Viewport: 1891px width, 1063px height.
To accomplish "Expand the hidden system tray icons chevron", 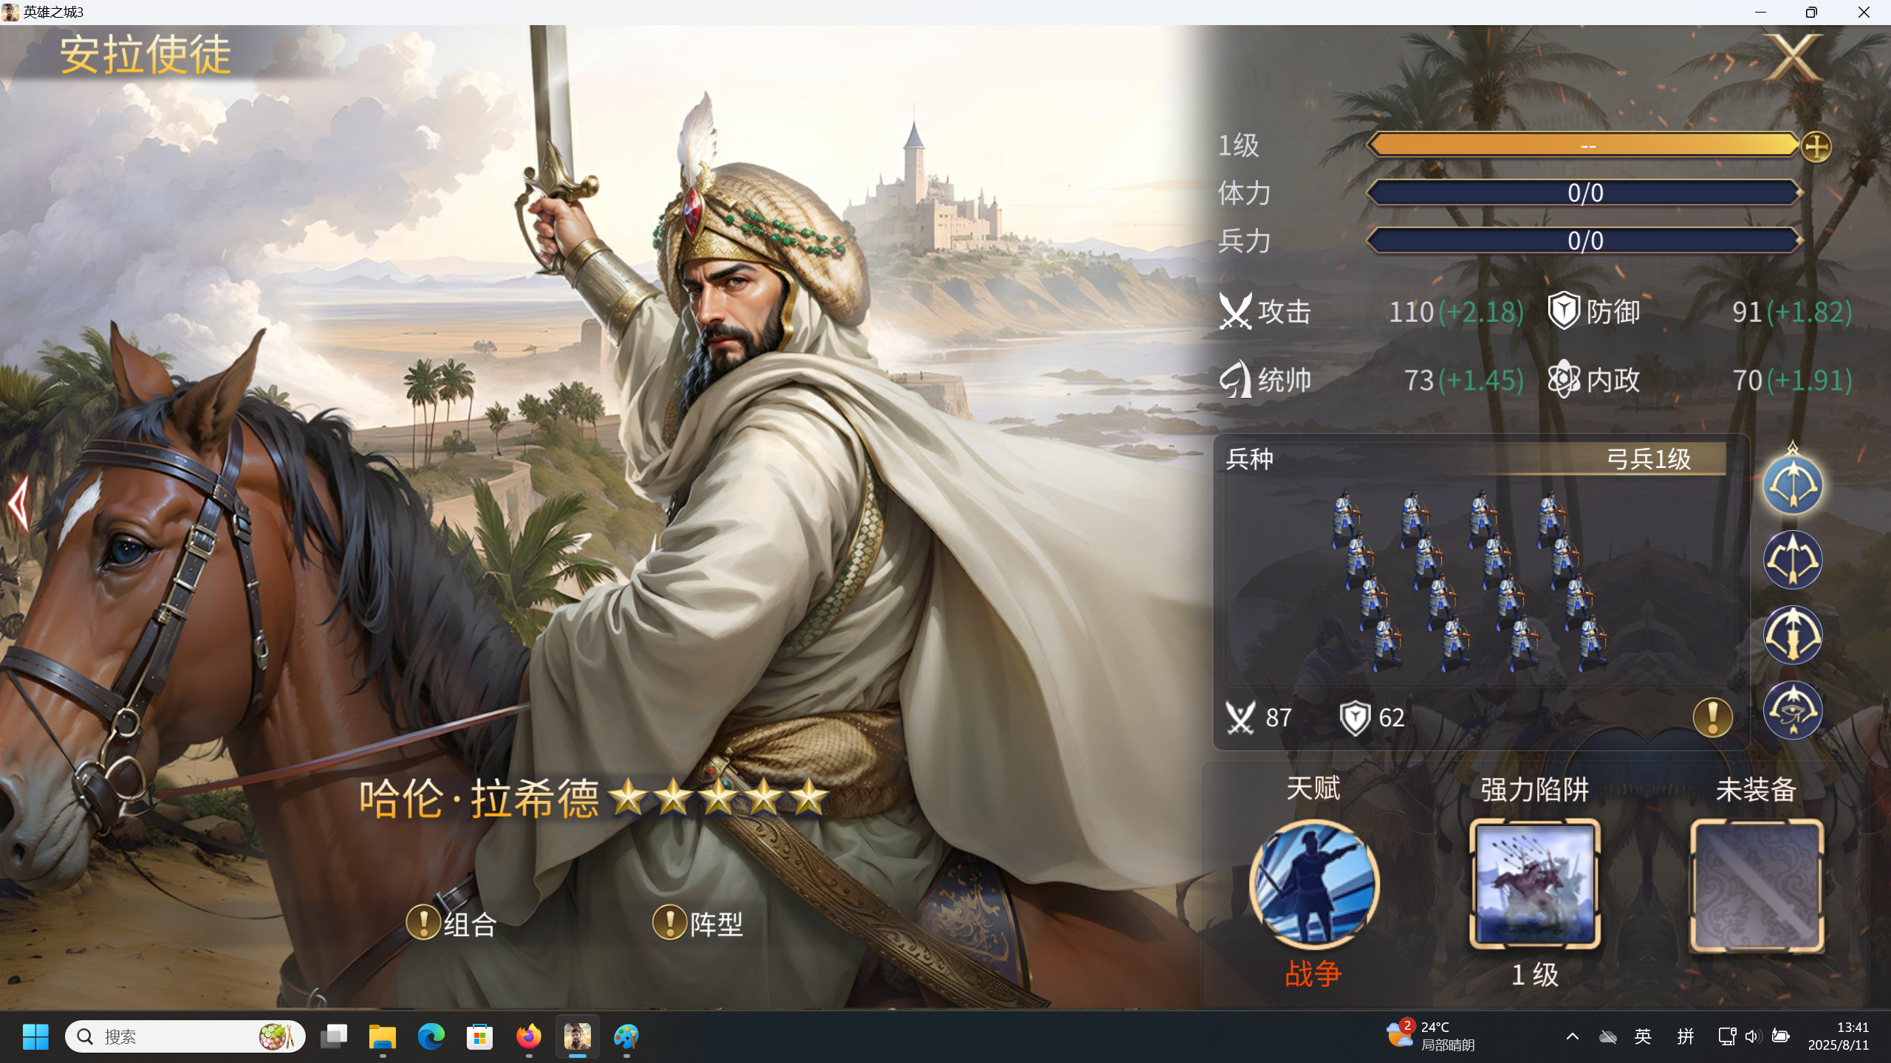I will click(1573, 1036).
